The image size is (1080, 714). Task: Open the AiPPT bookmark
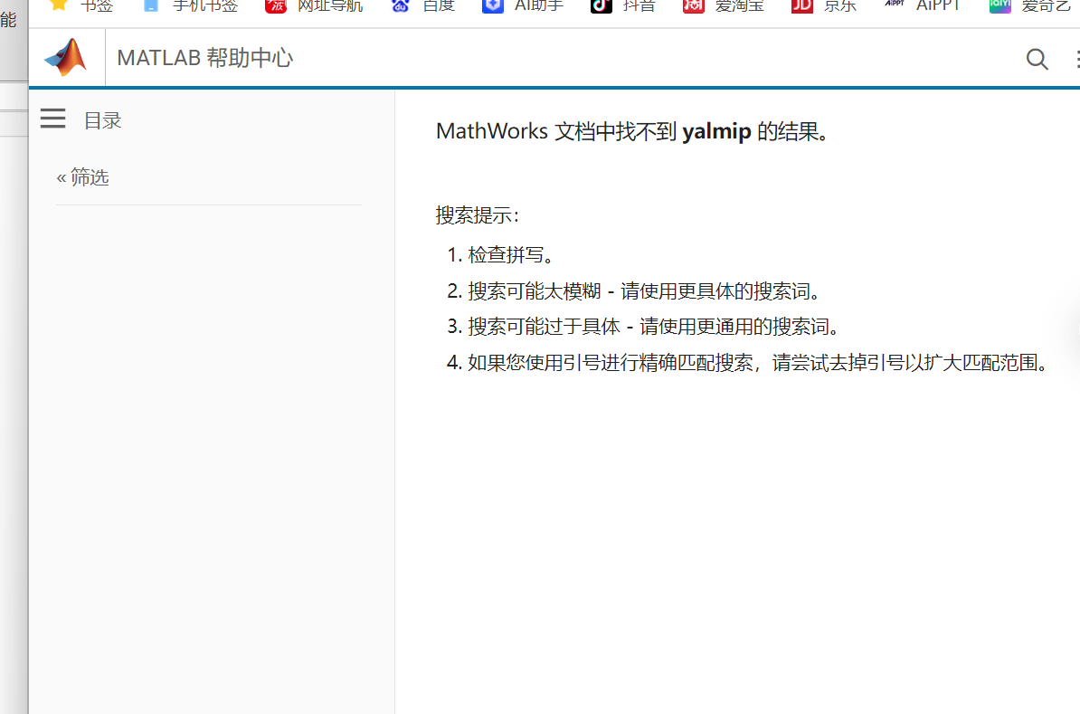click(x=922, y=5)
